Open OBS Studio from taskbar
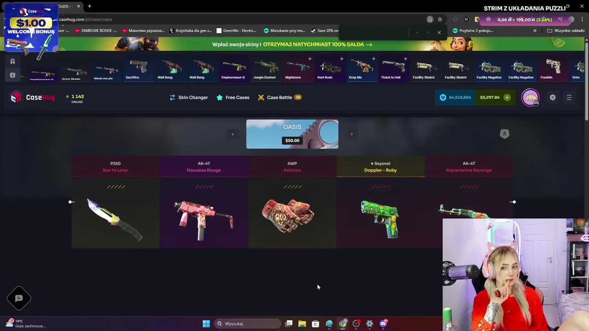This screenshot has width=589, height=331. [x=356, y=324]
